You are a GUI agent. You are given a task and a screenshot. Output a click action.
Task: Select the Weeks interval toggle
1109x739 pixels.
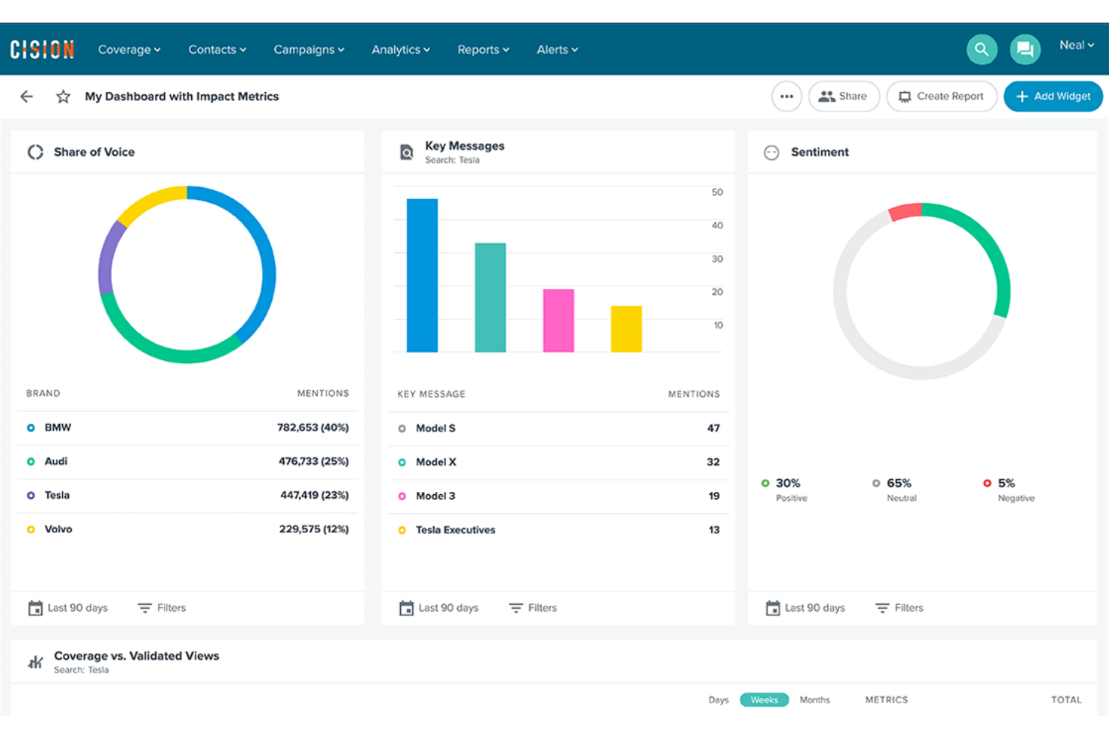(x=764, y=699)
